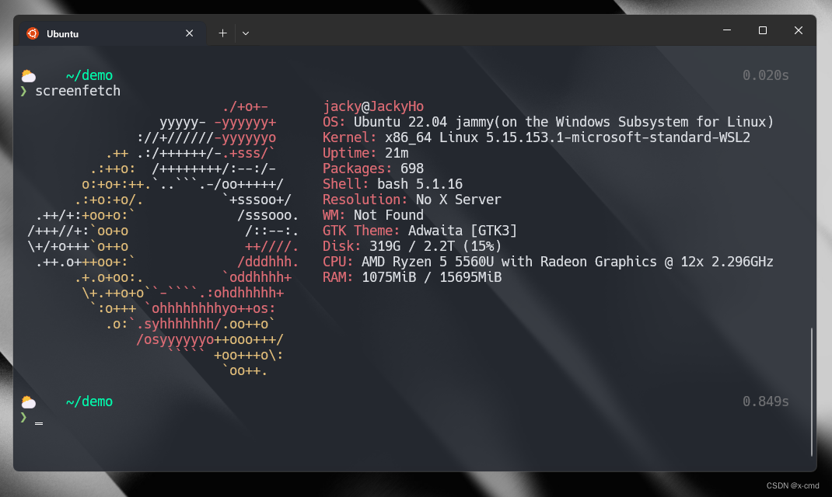The image size is (832, 497).
Task: Switch to the Ubuntu terminal tab
Action: (113, 33)
